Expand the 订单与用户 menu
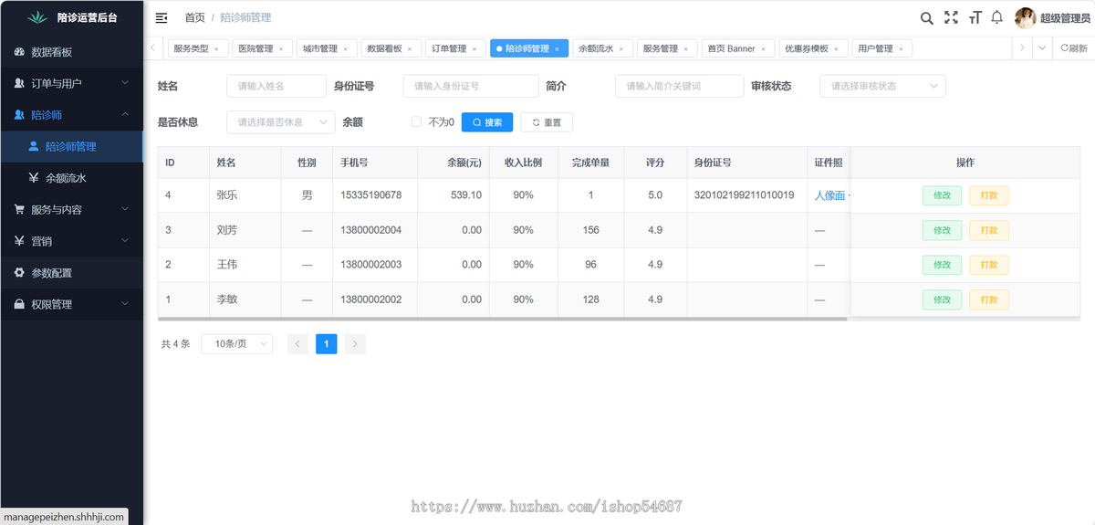The width and height of the screenshot is (1095, 525). click(71, 83)
